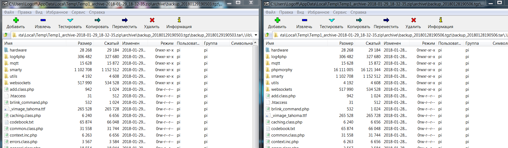The width and height of the screenshot is (508, 148).
Task: Sort by Режим column in right window
Action: pos(423,43)
